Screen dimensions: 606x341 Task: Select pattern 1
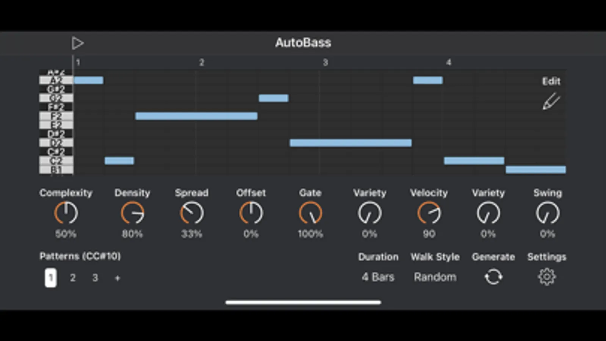coord(51,278)
